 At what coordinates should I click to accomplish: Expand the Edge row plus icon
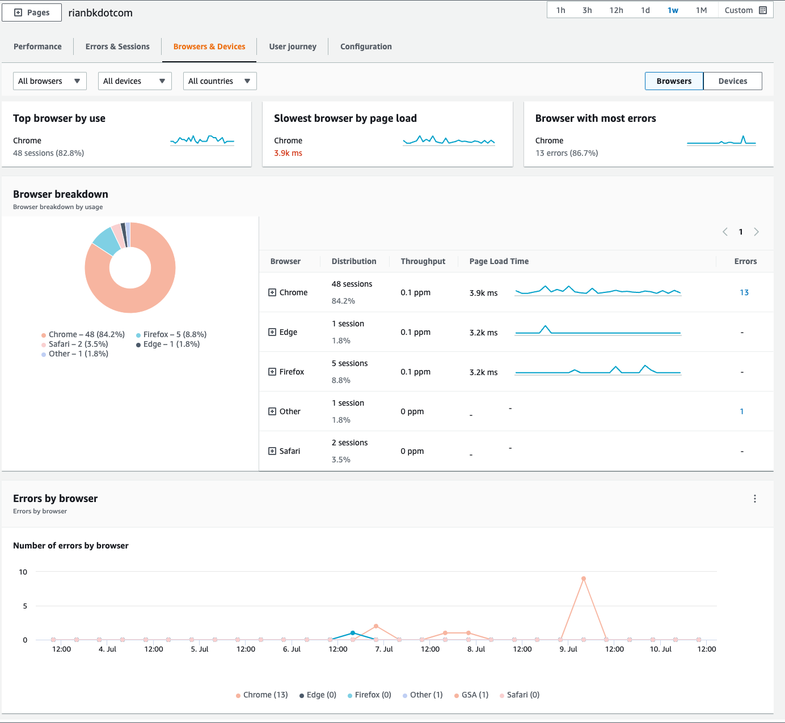pyautogui.click(x=272, y=332)
